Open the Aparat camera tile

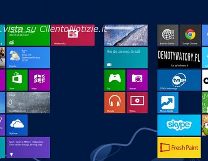point(137,80)
